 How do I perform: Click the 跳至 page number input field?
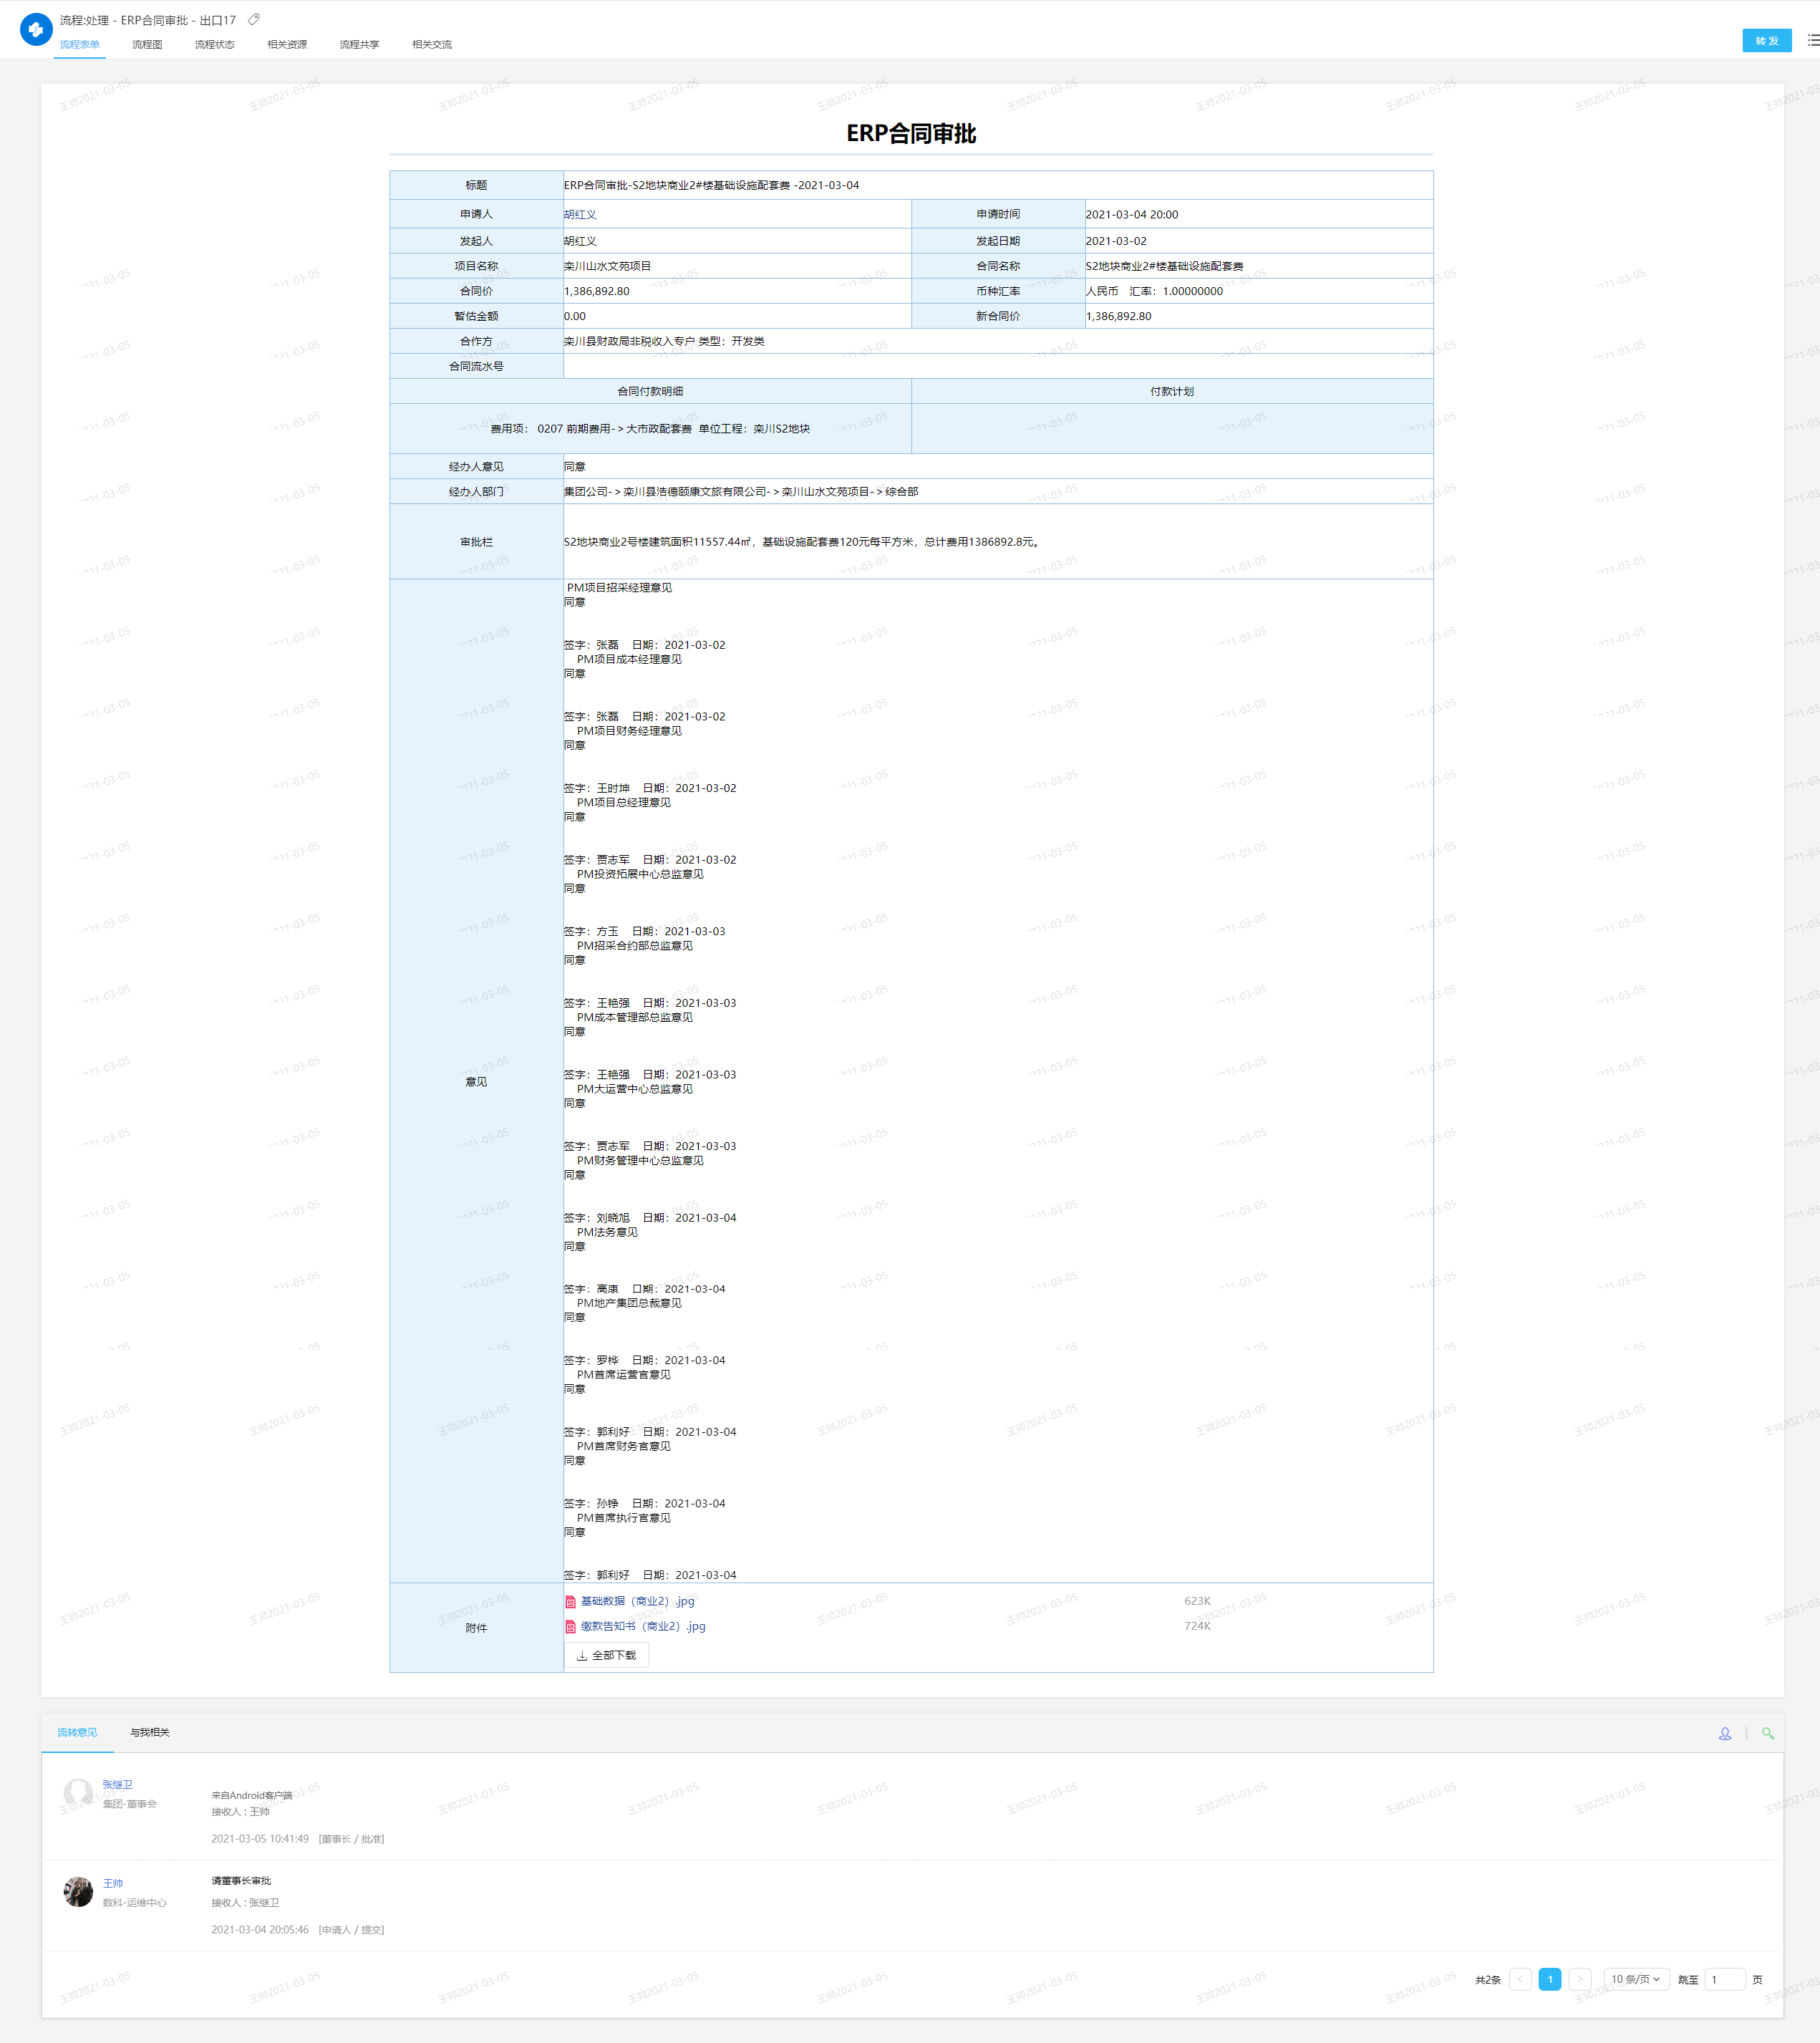tap(1724, 1979)
